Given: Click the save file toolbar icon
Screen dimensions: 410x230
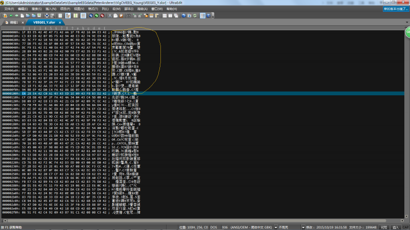Looking at the screenshot, I should point(39,16).
